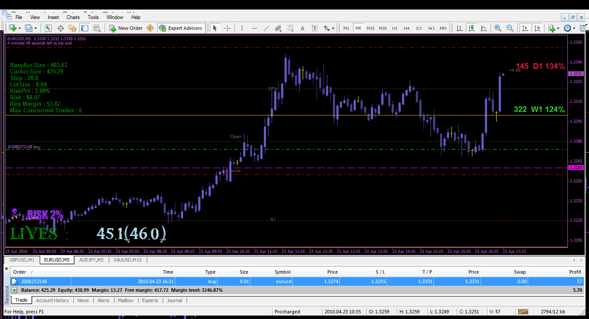This screenshot has height=319, width=589.
Task: Click the Periodicity clock icon
Action: (567, 28)
